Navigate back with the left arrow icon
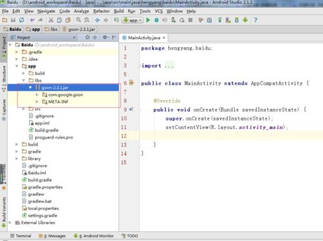323x241 pixels. click(x=97, y=20)
